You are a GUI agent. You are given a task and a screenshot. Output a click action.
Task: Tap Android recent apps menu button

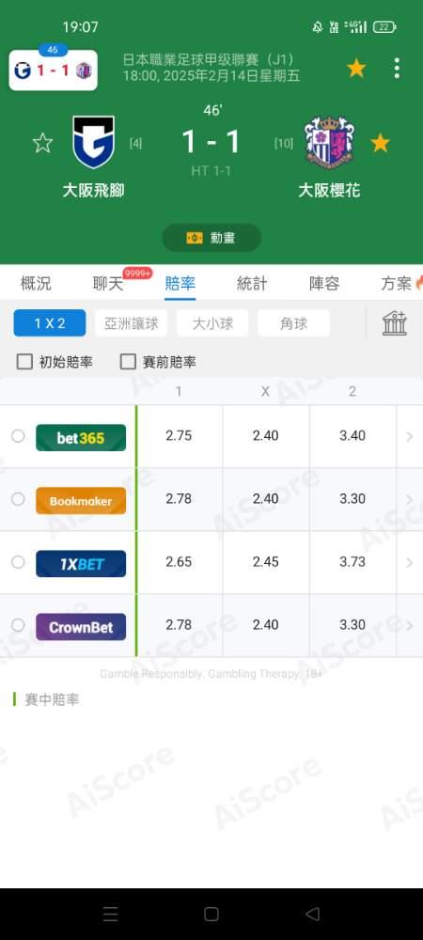pos(110,915)
